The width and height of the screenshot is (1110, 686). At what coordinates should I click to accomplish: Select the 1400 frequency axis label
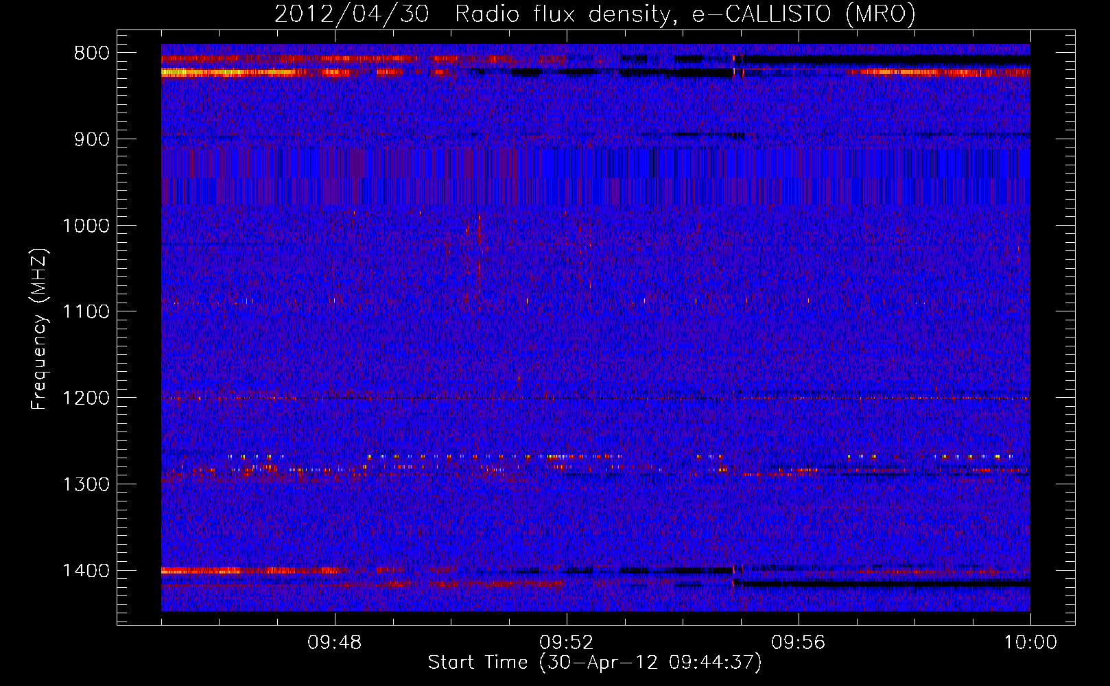click(x=86, y=571)
